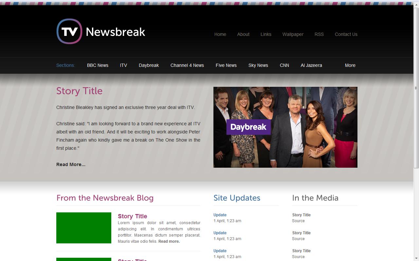Open the Daybreak section

149,65
